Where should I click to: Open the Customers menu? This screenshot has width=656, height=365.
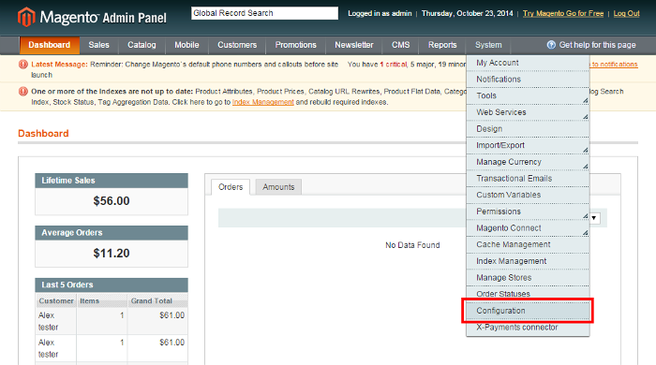237,45
